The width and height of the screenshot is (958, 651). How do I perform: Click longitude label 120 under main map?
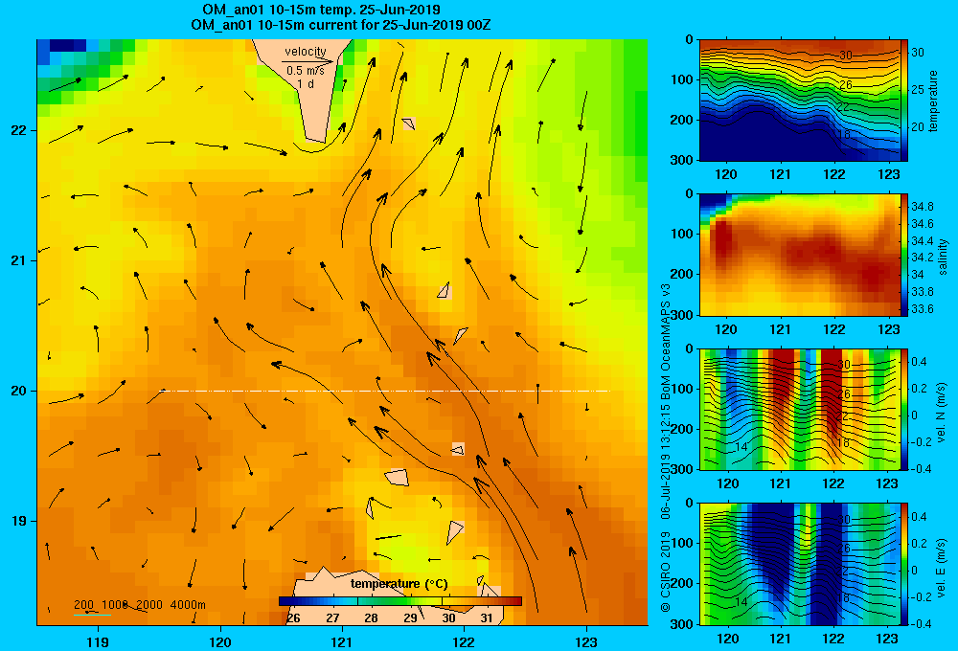pyautogui.click(x=220, y=641)
